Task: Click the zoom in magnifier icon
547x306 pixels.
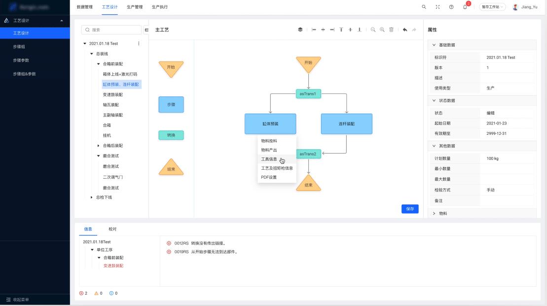Action: [382, 30]
